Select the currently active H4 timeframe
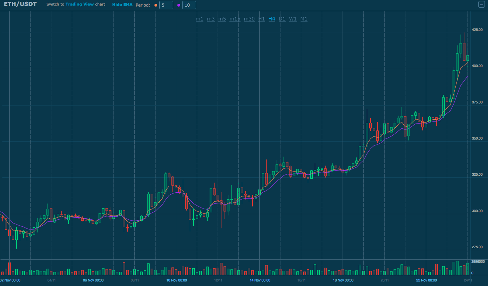 click(x=272, y=19)
